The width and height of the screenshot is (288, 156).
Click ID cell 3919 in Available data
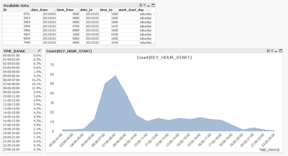[x=17, y=18]
